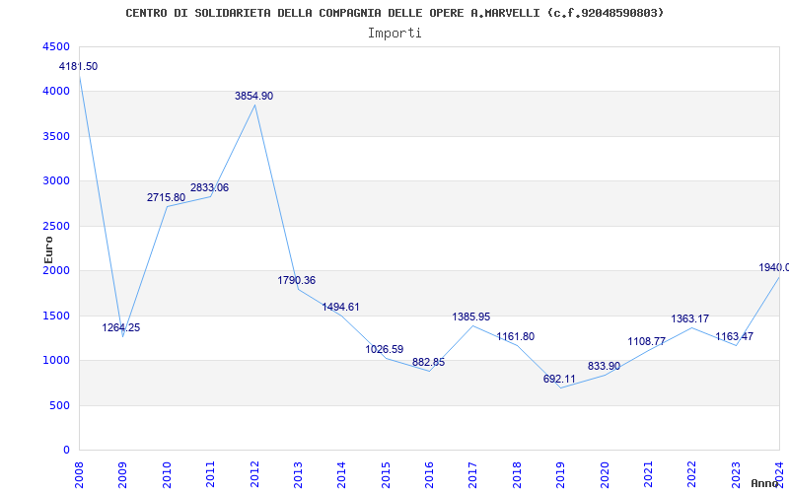Click the 2833.06 data label

pyautogui.click(x=209, y=187)
